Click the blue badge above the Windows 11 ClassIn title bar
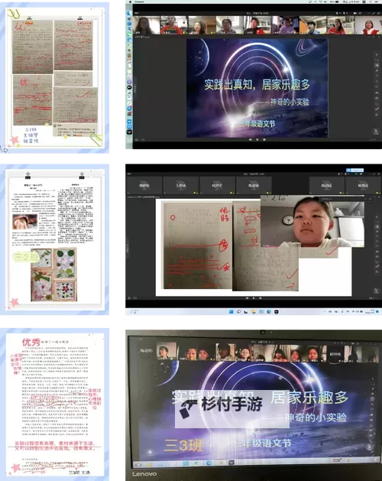The width and height of the screenshot is (382, 481). [354, 170]
